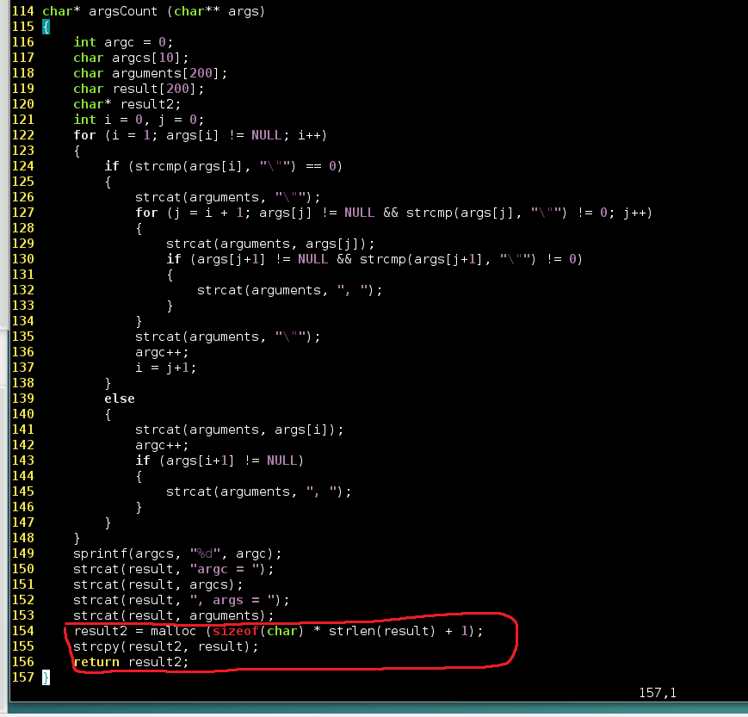
Task: Click 'strcpy(result2, result);' line
Action: (165, 646)
